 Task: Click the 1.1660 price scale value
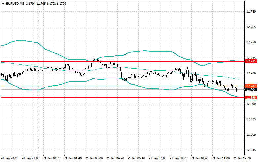251,135
